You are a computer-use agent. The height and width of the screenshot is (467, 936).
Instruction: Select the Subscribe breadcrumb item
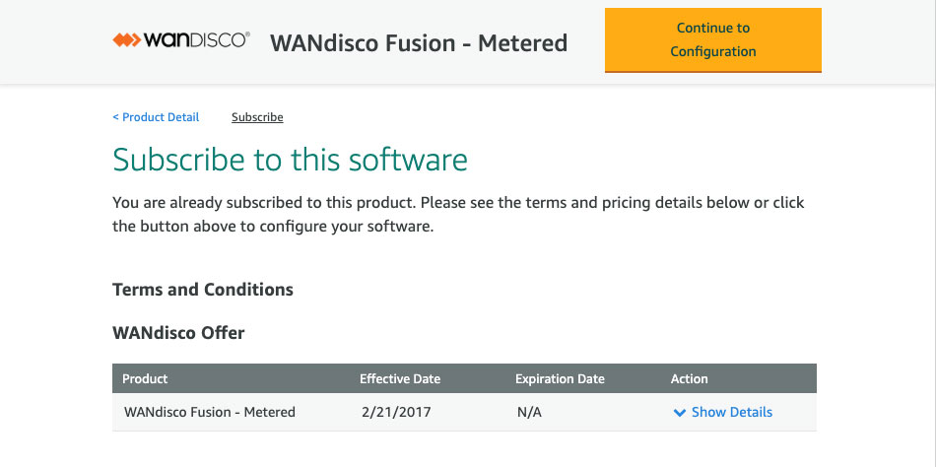[x=257, y=117]
